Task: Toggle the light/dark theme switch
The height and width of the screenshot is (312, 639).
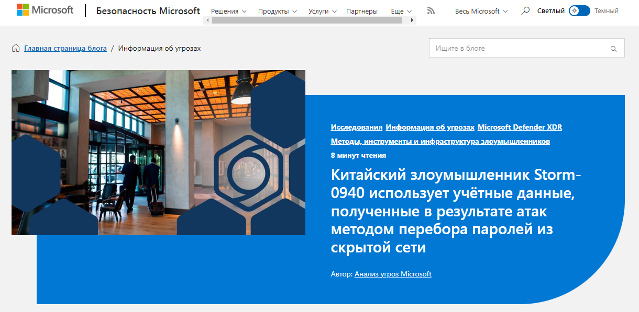Action: coord(579,10)
